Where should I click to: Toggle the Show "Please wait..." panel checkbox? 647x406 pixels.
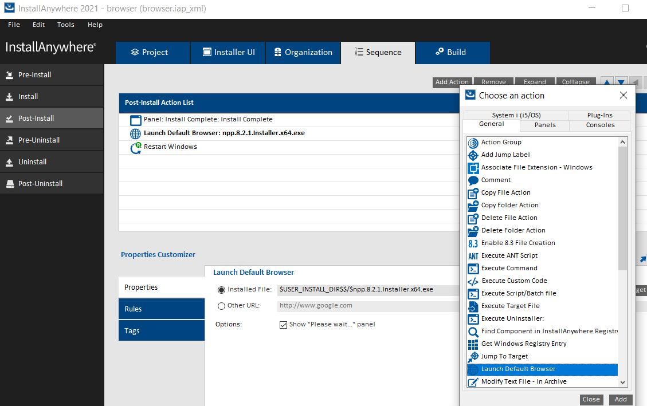[x=283, y=325]
